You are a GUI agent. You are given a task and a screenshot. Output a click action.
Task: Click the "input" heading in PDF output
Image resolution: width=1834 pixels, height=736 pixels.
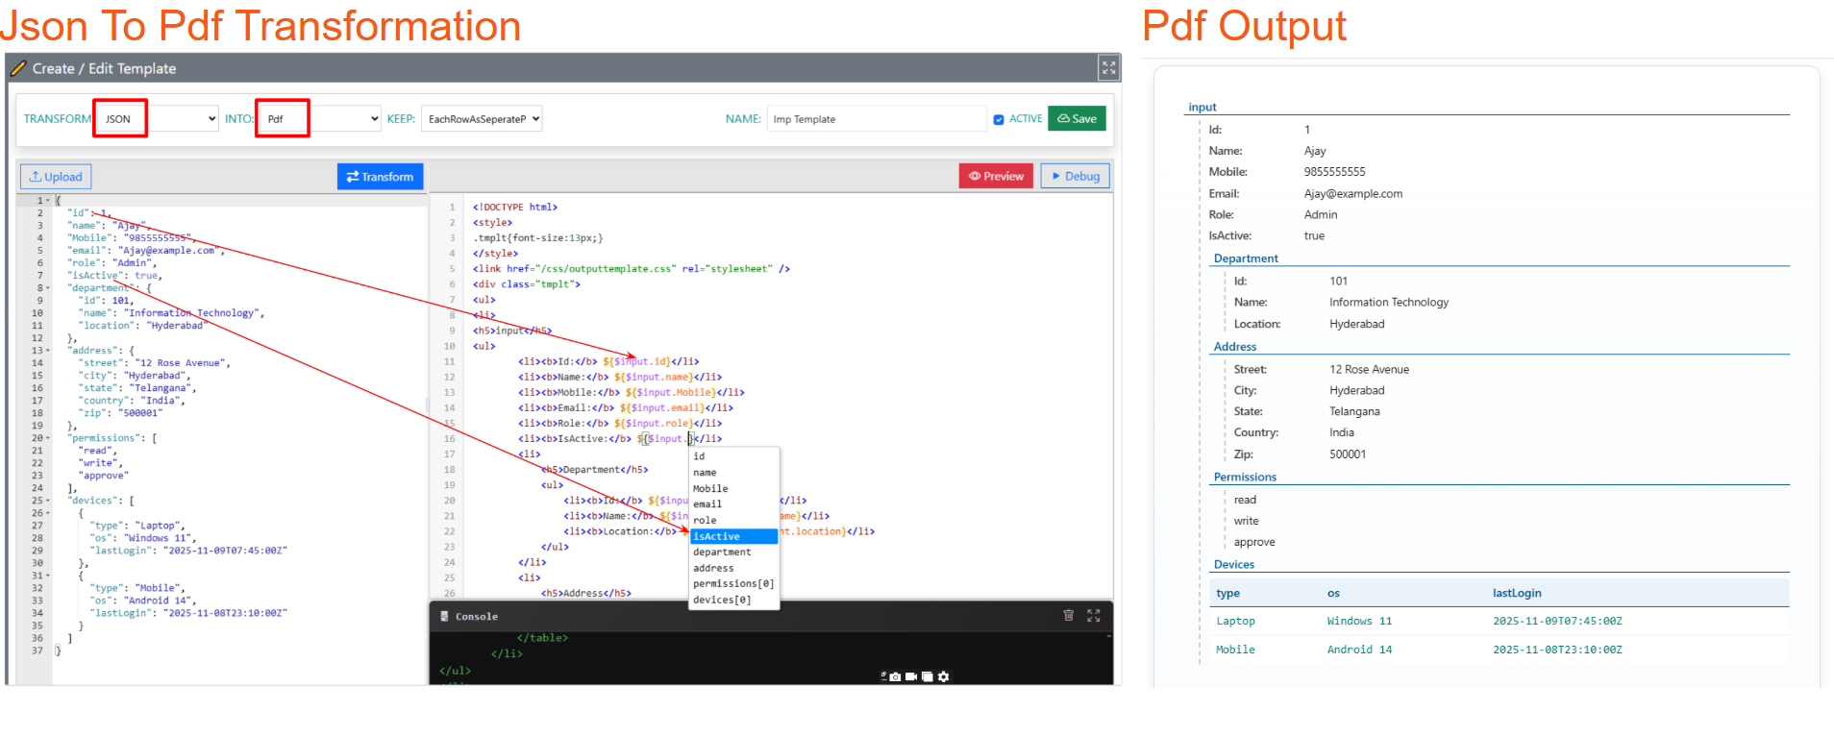coord(1202,107)
